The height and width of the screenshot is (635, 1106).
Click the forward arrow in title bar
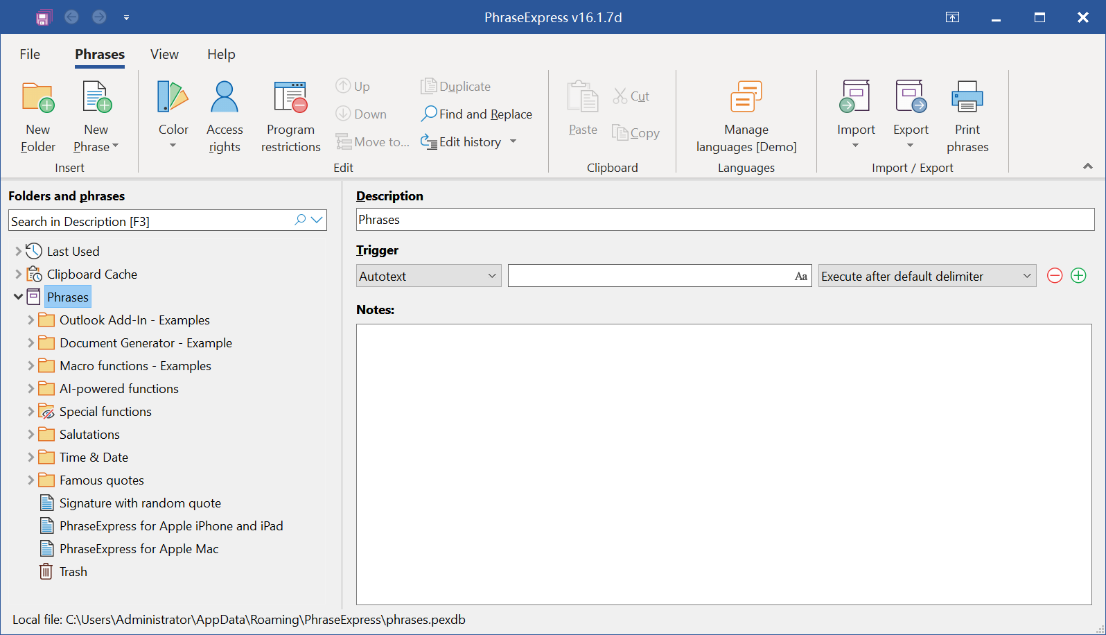pos(99,17)
